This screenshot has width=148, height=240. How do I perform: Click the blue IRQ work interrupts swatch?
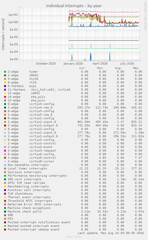(5, 179)
